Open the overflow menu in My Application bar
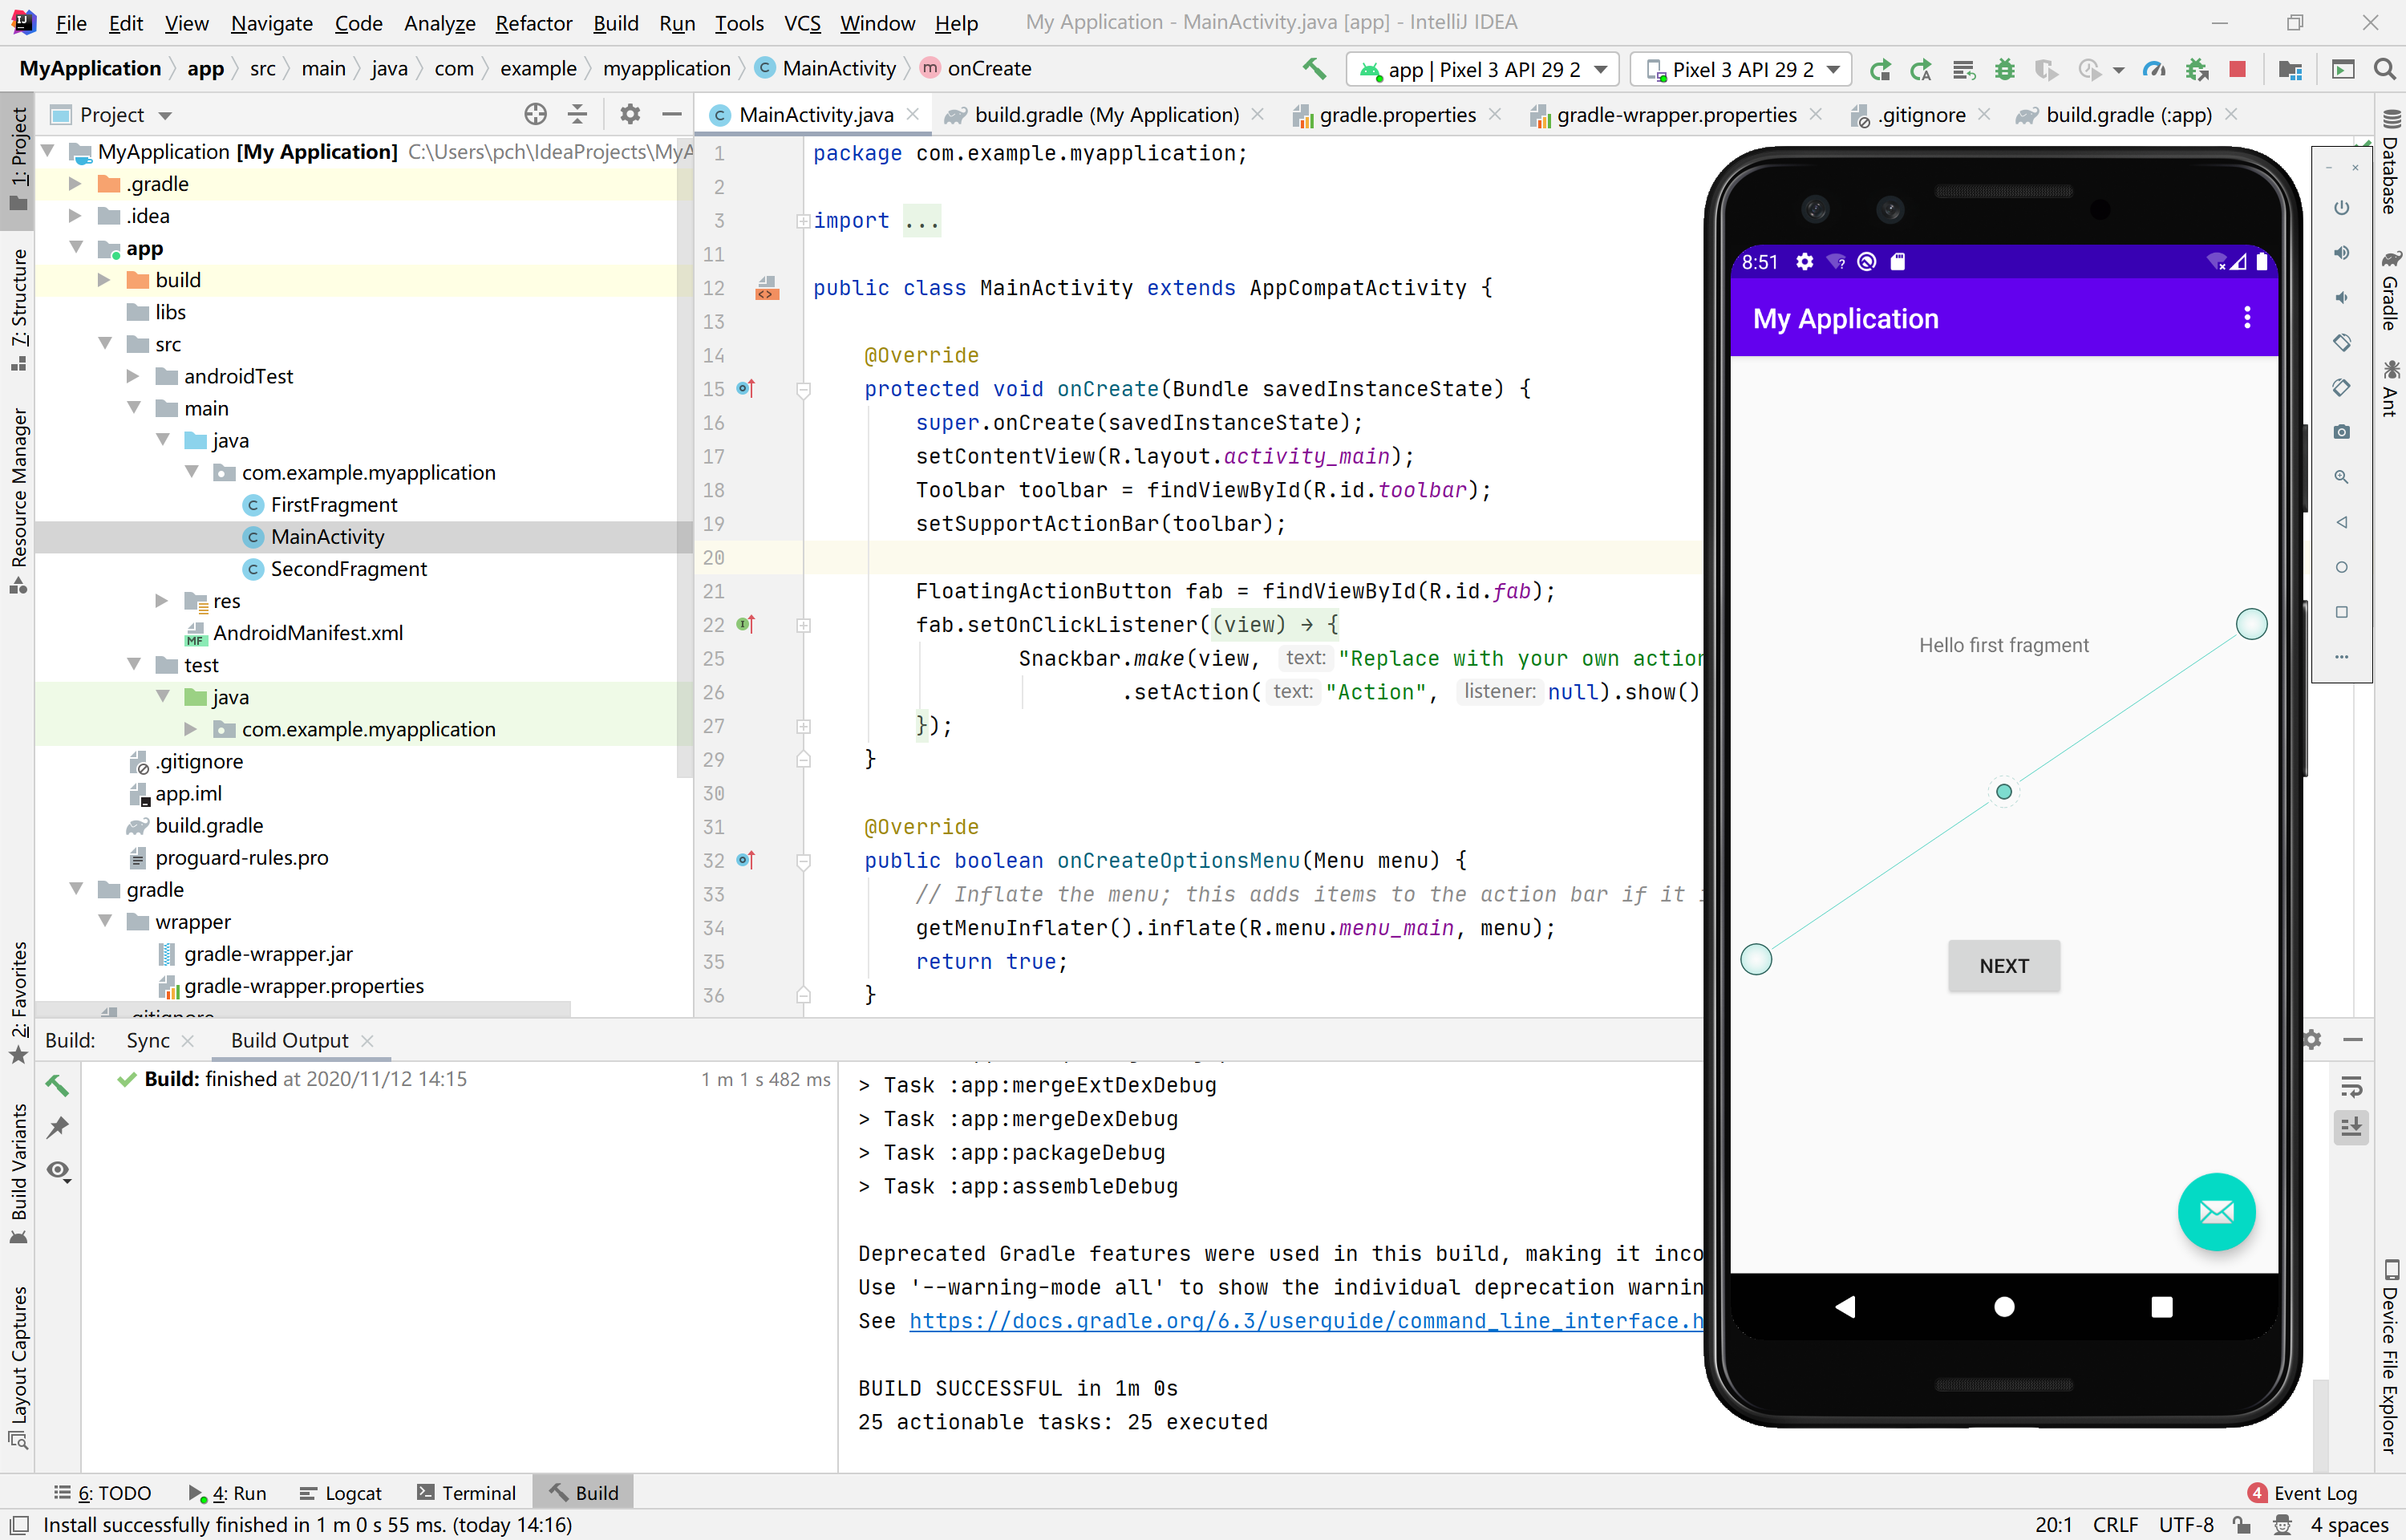Image resolution: width=2406 pixels, height=1540 pixels. pyautogui.click(x=2247, y=318)
